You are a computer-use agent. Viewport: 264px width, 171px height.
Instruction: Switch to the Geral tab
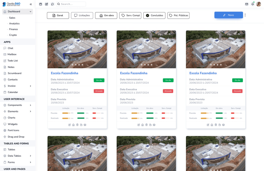coord(58,15)
